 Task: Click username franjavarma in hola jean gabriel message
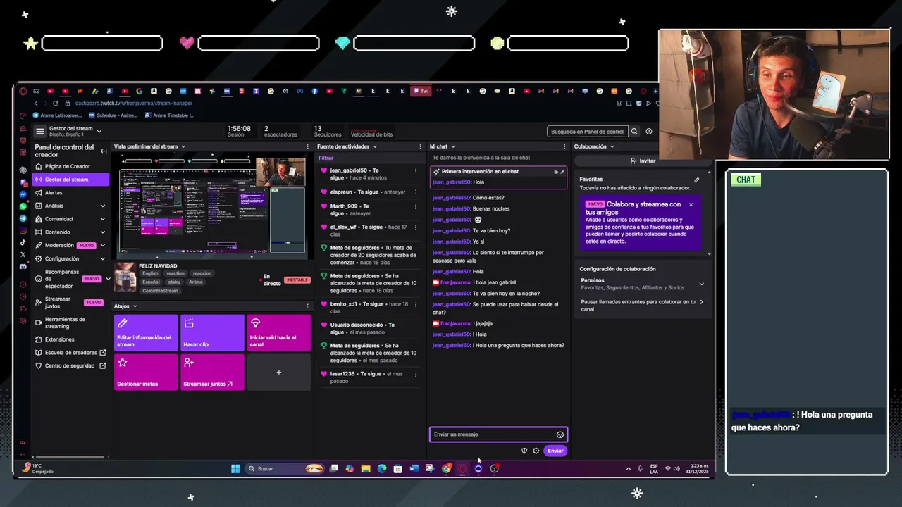(455, 282)
